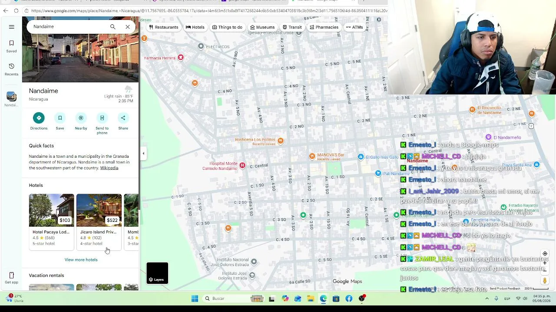Open File Explorer from the taskbar
This screenshot has height=312, width=556.
click(311, 299)
